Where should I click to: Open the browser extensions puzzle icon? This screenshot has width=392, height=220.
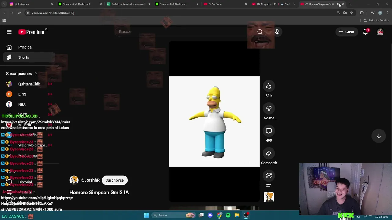pyautogui.click(x=362, y=13)
